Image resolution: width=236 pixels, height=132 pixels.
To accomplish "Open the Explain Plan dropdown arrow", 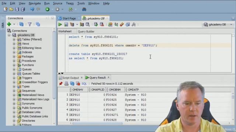I will pos(77,25).
